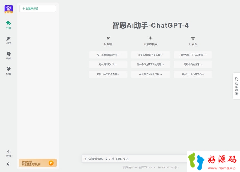240x172 pixels.
Task: Click the Zs-AI logo icon
Action: pos(9,9)
